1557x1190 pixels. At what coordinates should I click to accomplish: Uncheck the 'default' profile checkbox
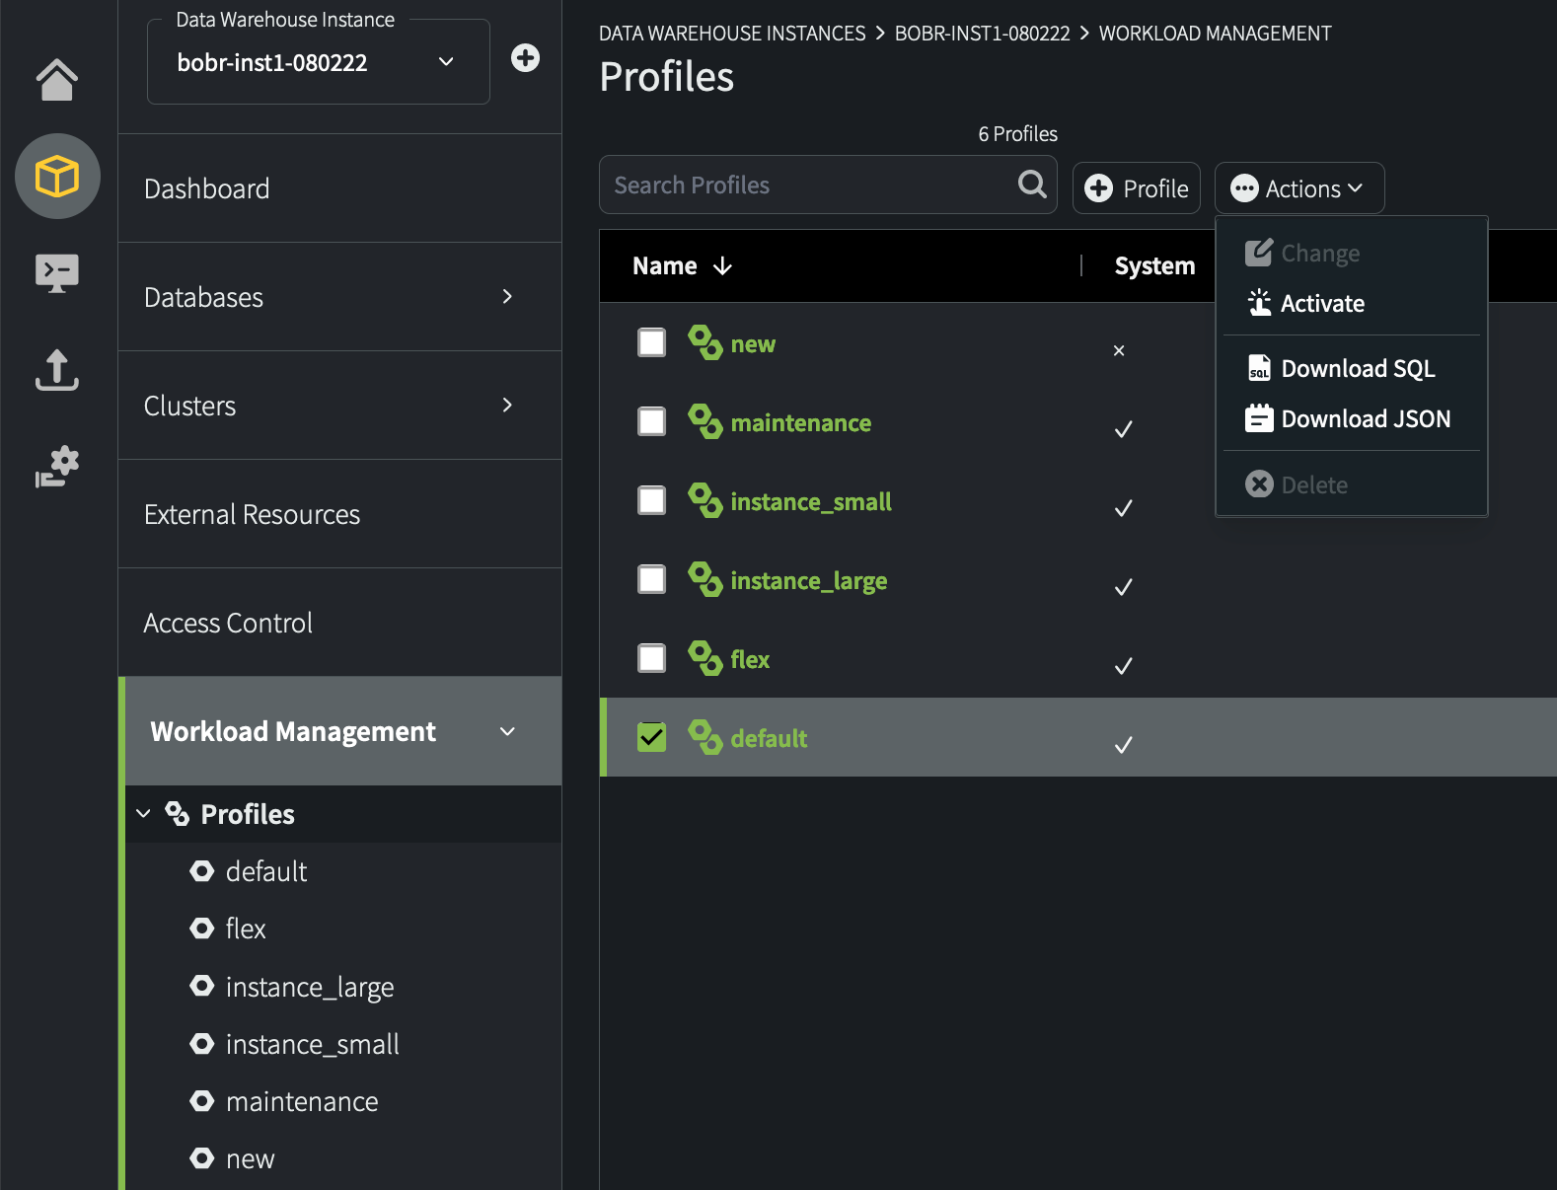(651, 737)
